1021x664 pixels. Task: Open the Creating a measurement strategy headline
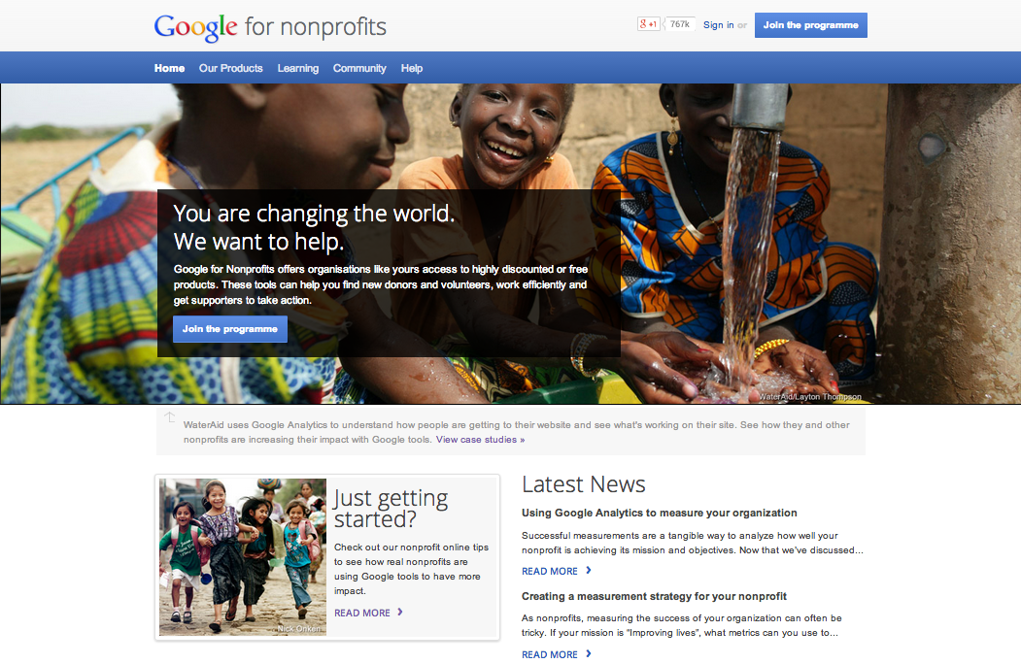[x=654, y=596]
